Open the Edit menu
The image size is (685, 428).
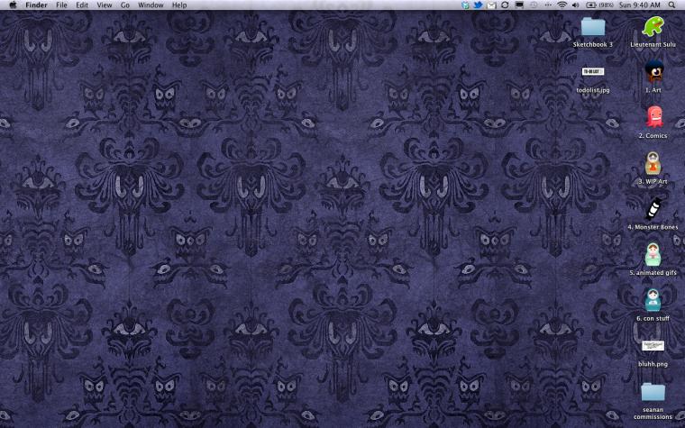click(x=82, y=5)
